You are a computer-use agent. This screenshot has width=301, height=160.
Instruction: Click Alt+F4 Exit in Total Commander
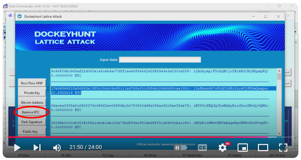(x=277, y=155)
